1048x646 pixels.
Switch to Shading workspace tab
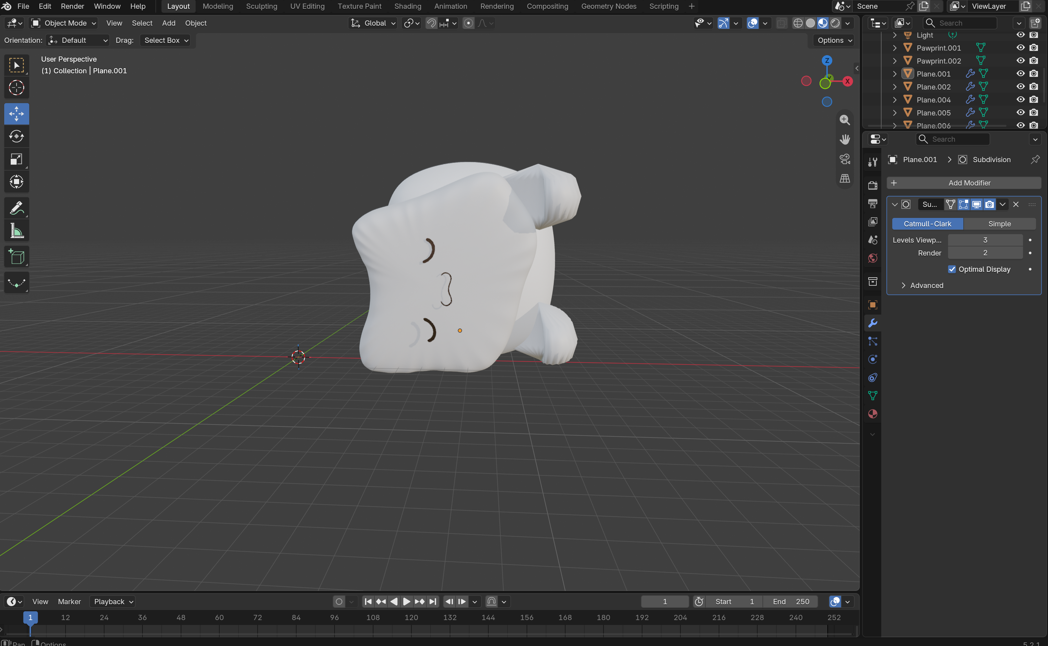pyautogui.click(x=407, y=6)
